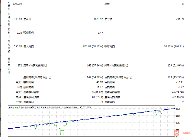Viewport: 193px width, 137px height.
Task: Click the 卖单 (%获利百分比) label
Action: pos(35,65)
